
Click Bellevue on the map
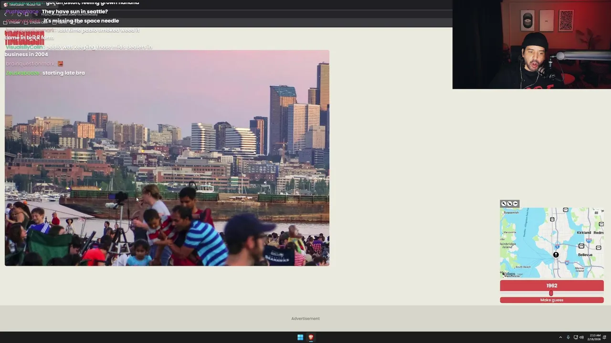[x=585, y=255]
